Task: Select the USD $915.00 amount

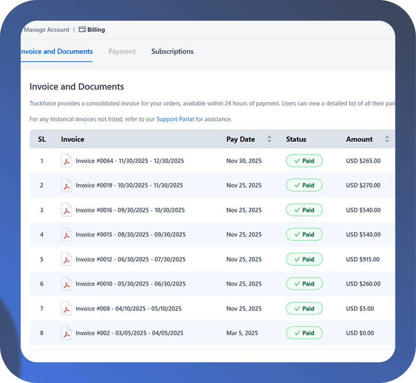Action: [x=363, y=259]
